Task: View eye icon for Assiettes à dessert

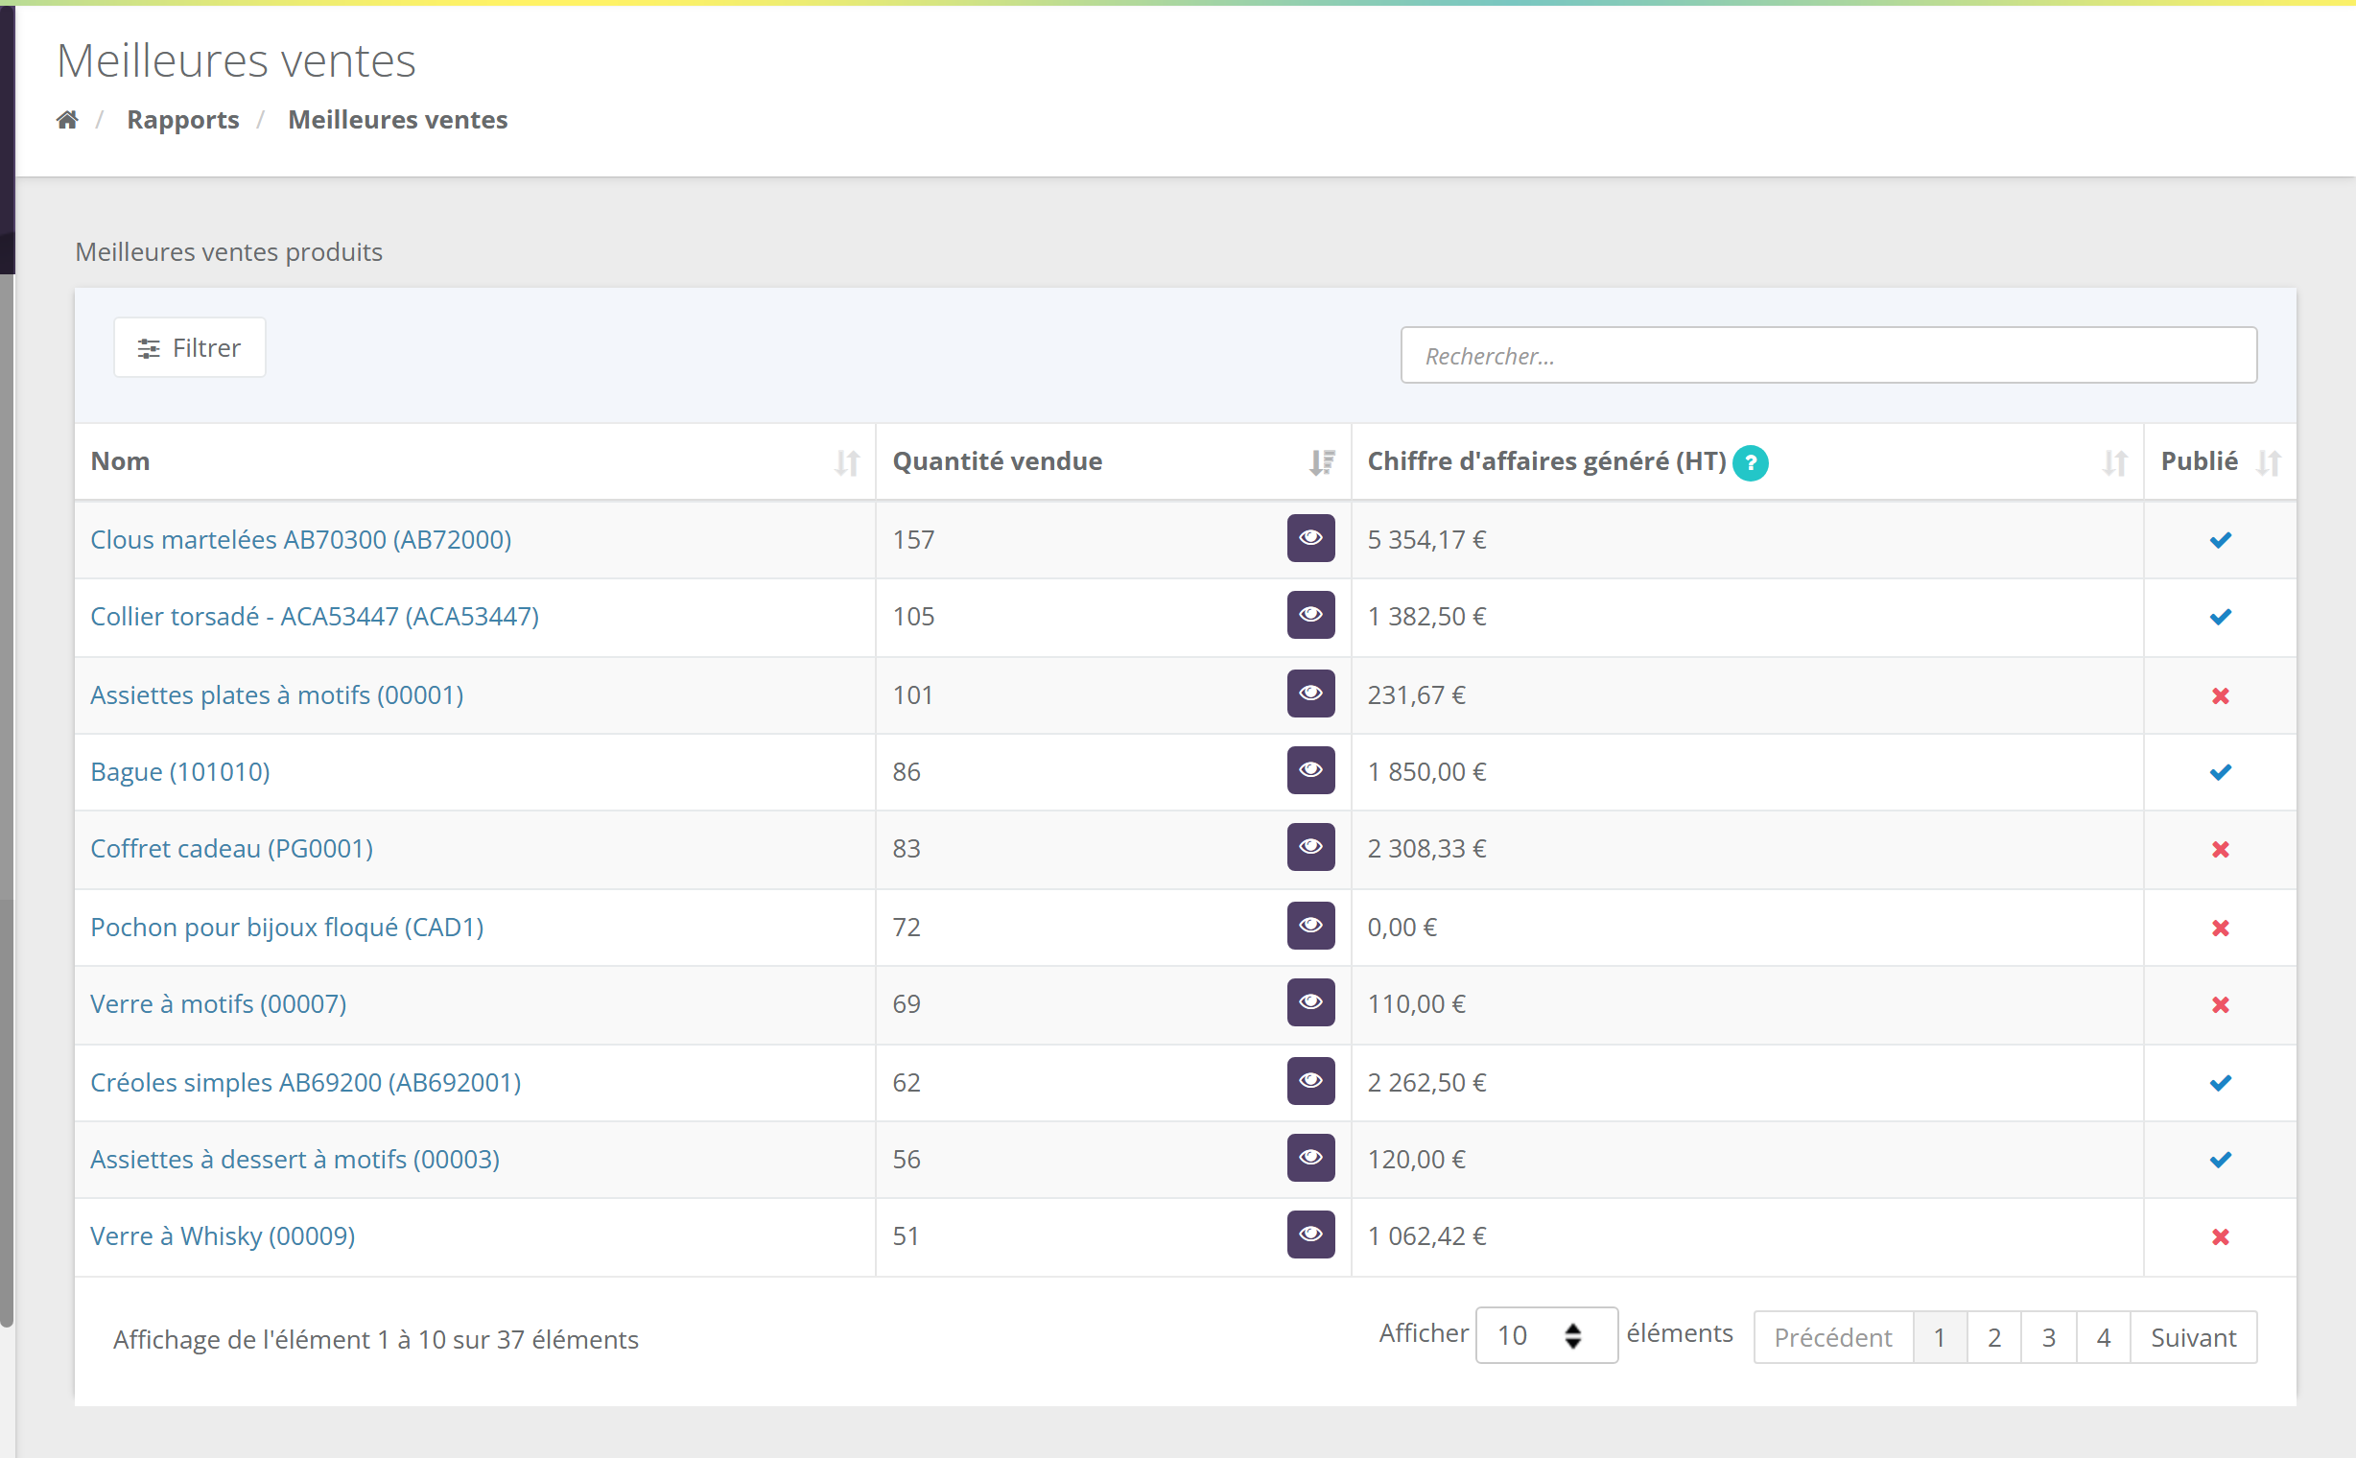Action: tap(1310, 1158)
